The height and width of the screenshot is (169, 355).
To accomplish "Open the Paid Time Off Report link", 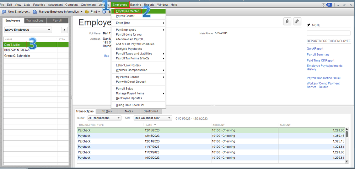I will (321, 60).
